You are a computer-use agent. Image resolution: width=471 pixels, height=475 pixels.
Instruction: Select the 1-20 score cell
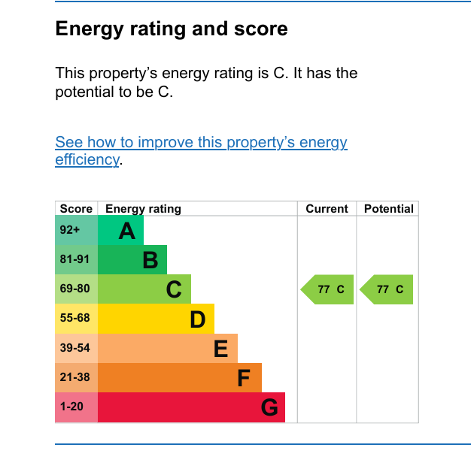tap(77, 407)
